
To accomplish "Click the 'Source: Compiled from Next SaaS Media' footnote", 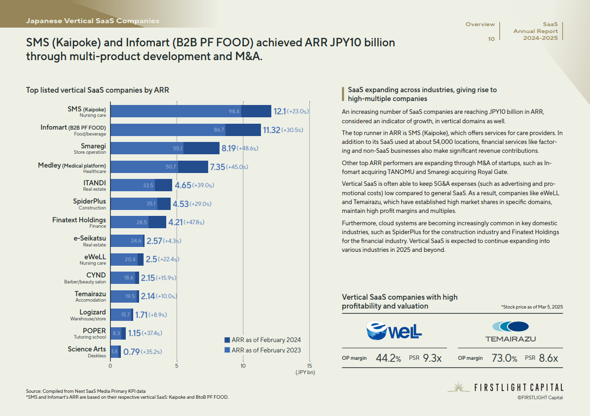I will tap(85, 391).
